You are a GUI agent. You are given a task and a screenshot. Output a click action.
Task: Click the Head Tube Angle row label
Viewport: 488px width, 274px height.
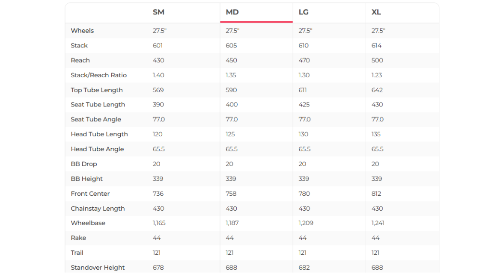pyautogui.click(x=97, y=149)
